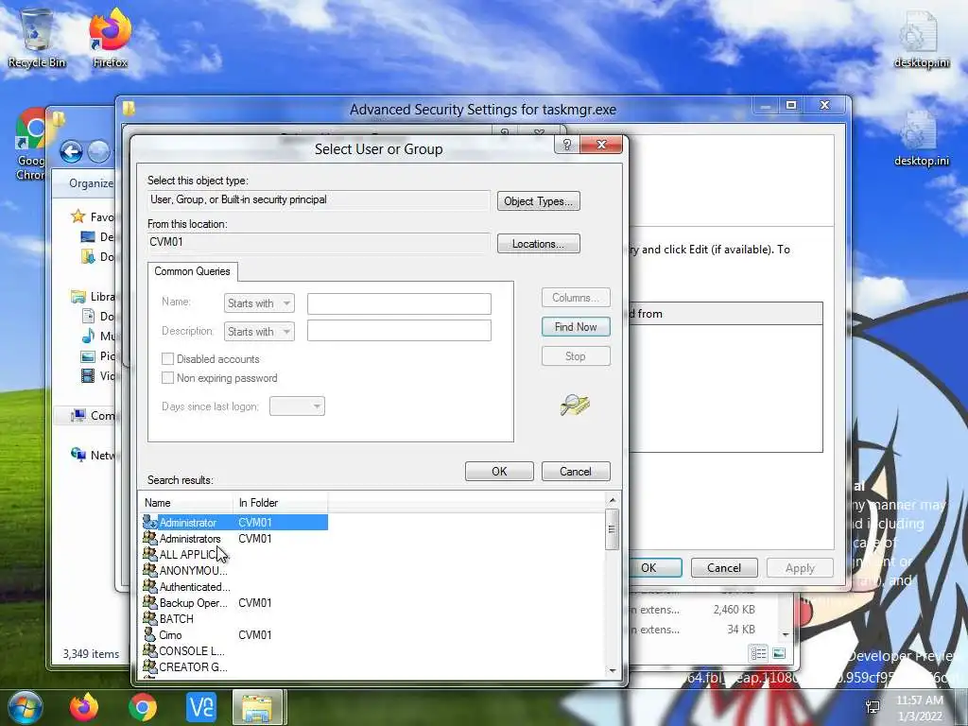Open the Name 'Starts with' dropdown
Viewport: 968px width, 726px height.
[x=259, y=303]
